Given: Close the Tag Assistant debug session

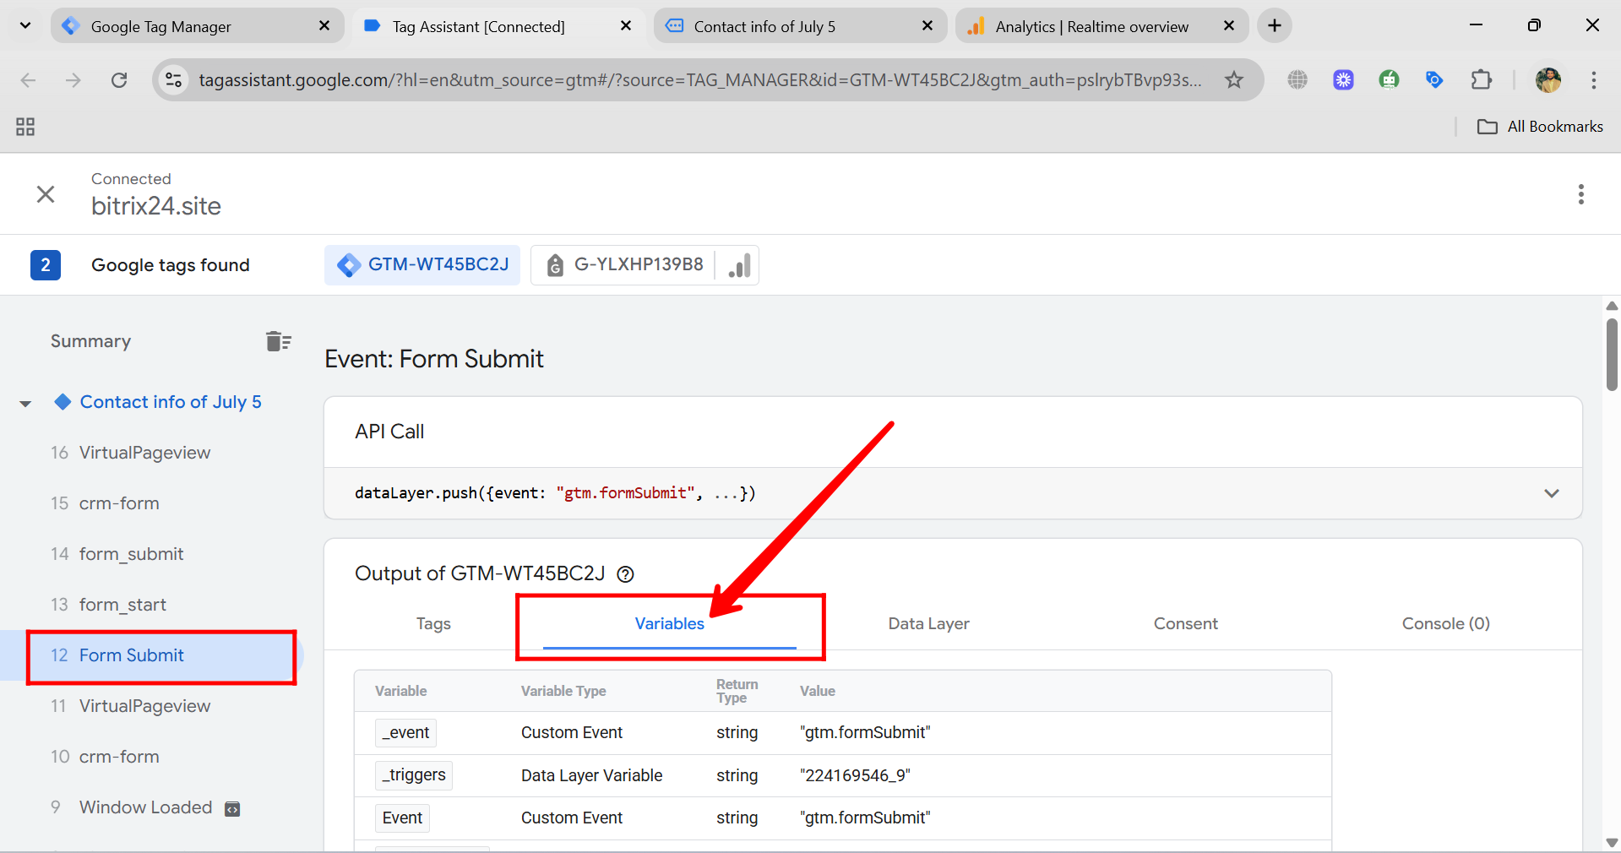Looking at the screenshot, I should tap(46, 194).
